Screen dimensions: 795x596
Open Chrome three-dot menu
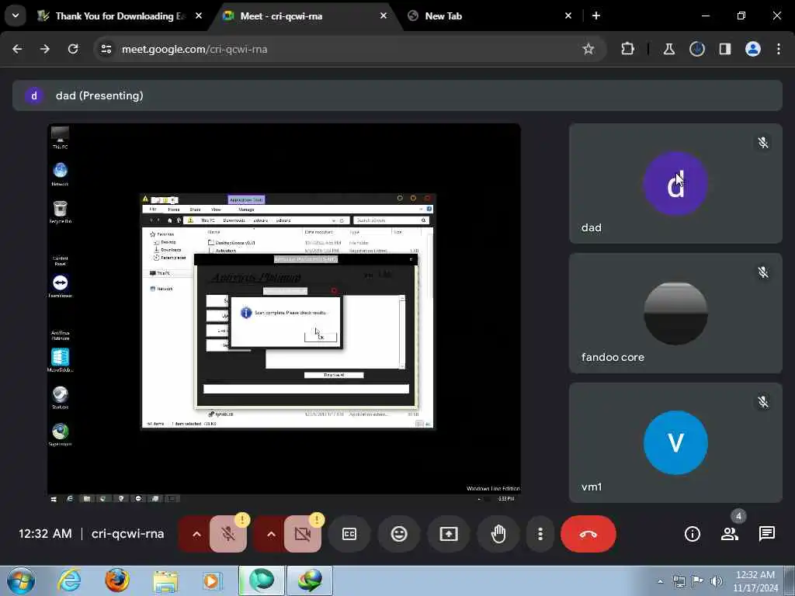(779, 49)
